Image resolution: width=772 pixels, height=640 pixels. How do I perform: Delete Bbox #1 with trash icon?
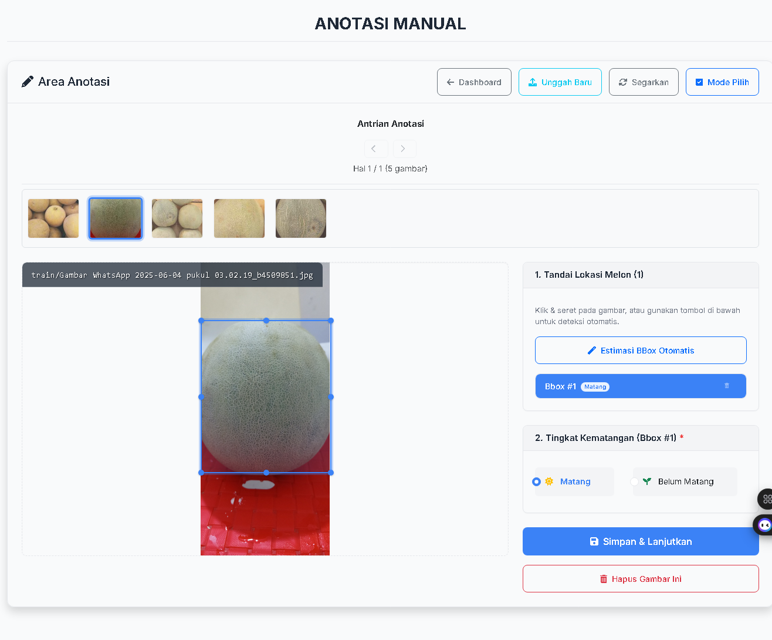tap(727, 386)
